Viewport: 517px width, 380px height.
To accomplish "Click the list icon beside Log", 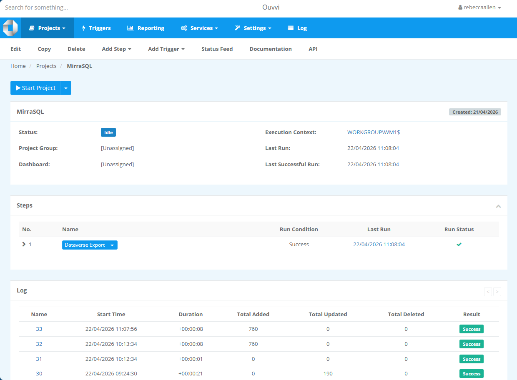I will (290, 28).
